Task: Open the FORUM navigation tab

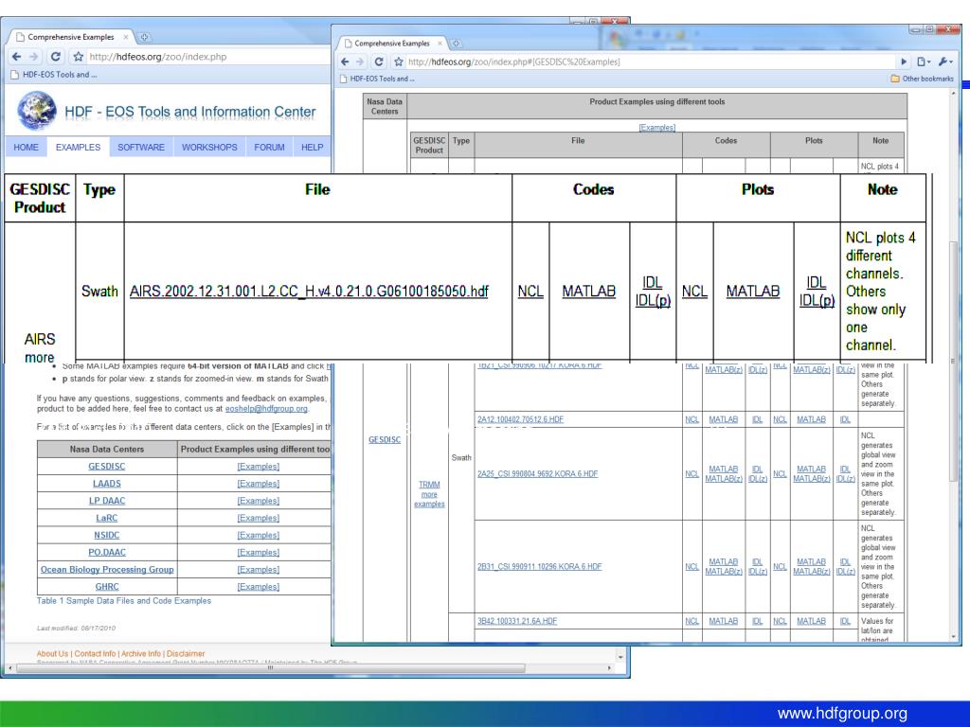Action: tap(269, 147)
